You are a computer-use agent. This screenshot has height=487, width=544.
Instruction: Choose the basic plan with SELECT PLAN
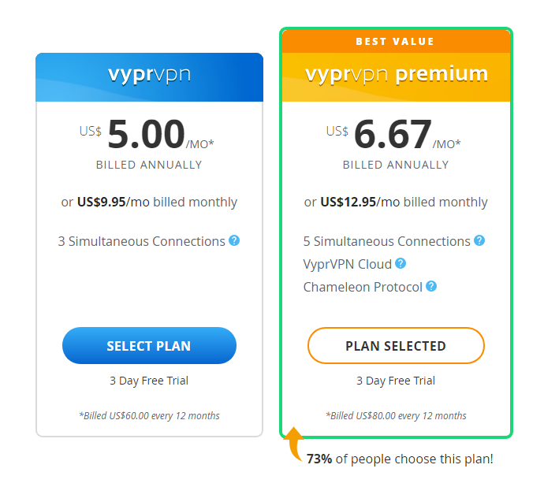[149, 345]
